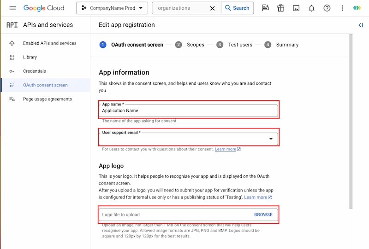Open the notifications bell
The image size is (369, 249).
311,8
